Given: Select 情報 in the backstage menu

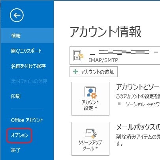Looking at the screenshot, I should pos(27,36).
